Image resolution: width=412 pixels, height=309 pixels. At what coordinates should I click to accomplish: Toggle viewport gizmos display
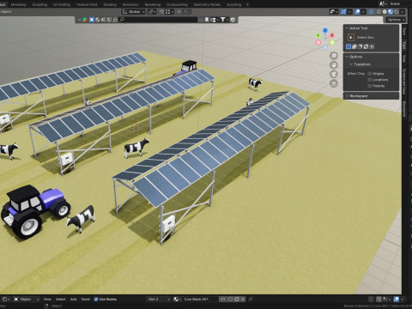click(x=343, y=12)
